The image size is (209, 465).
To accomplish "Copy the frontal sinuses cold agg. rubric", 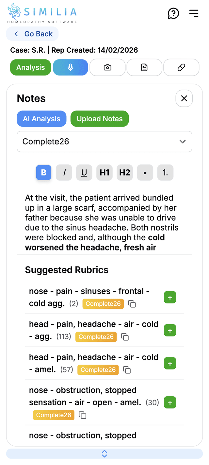I will 132,304.
